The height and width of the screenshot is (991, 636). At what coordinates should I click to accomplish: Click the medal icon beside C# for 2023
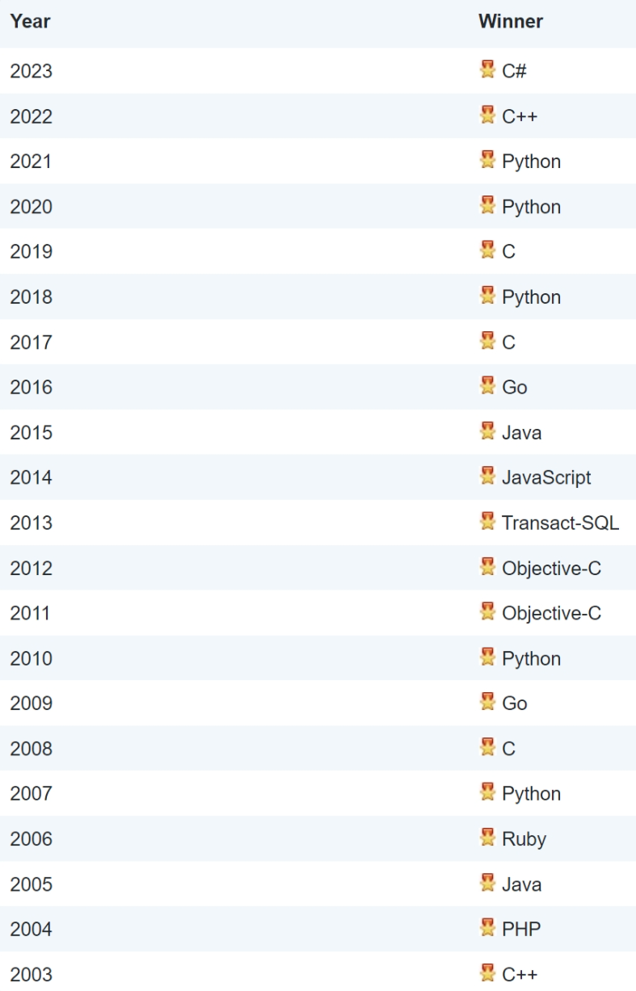487,70
